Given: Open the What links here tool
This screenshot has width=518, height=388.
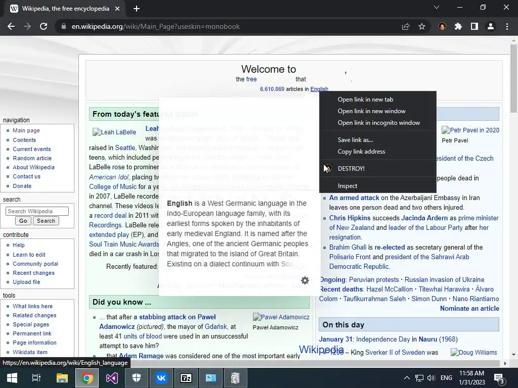Looking at the screenshot, I should coord(32,306).
